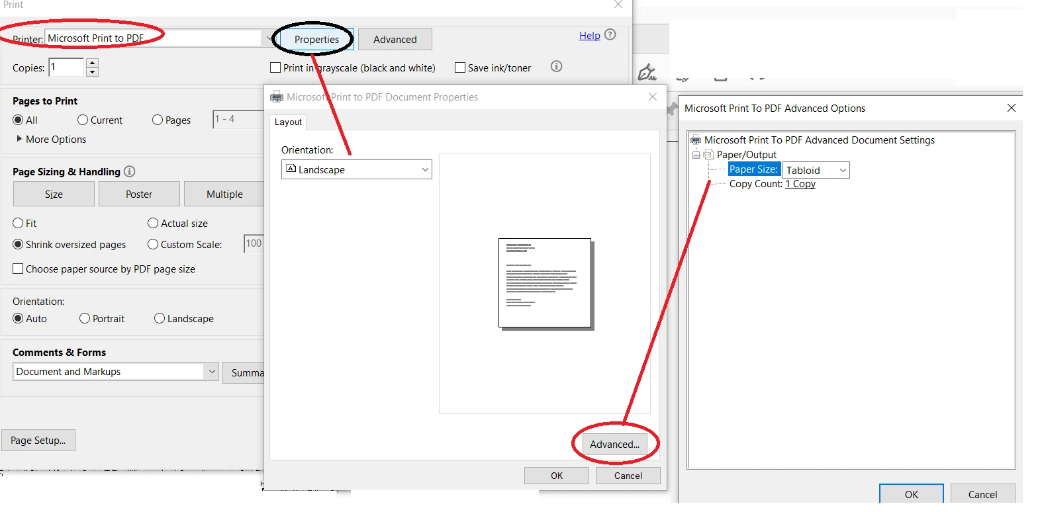This screenshot has height=512, width=1042.
Task: Tick Choose paper source by PDF page size
Action: 18,269
